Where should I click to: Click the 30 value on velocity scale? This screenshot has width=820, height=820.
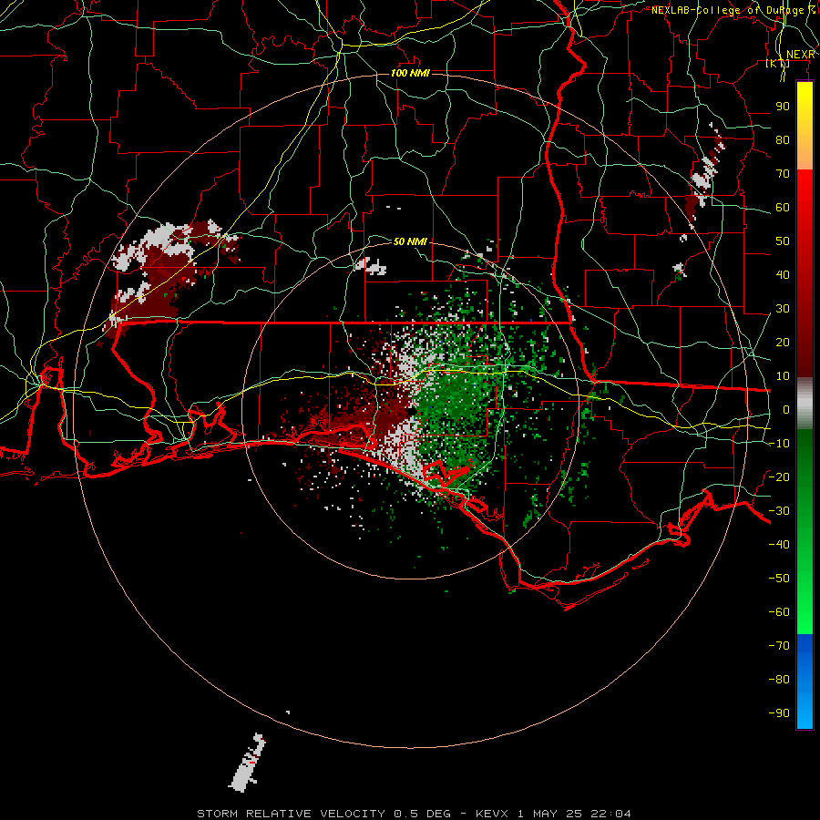pyautogui.click(x=783, y=309)
